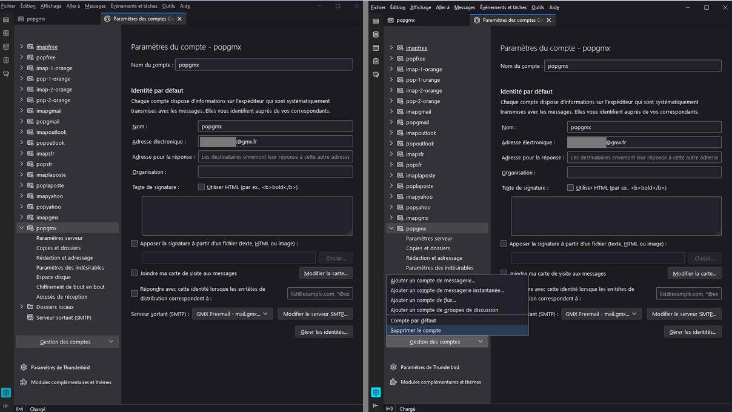Enable signature from file checkbox in right window

(504, 244)
